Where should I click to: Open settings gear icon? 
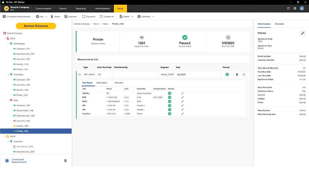click(x=295, y=8)
